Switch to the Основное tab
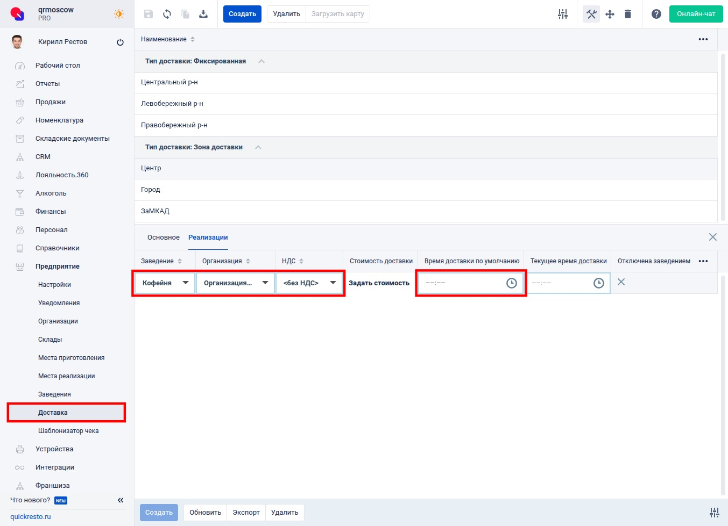The width and height of the screenshot is (728, 526). [x=164, y=237]
